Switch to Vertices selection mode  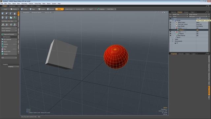[24, 9]
